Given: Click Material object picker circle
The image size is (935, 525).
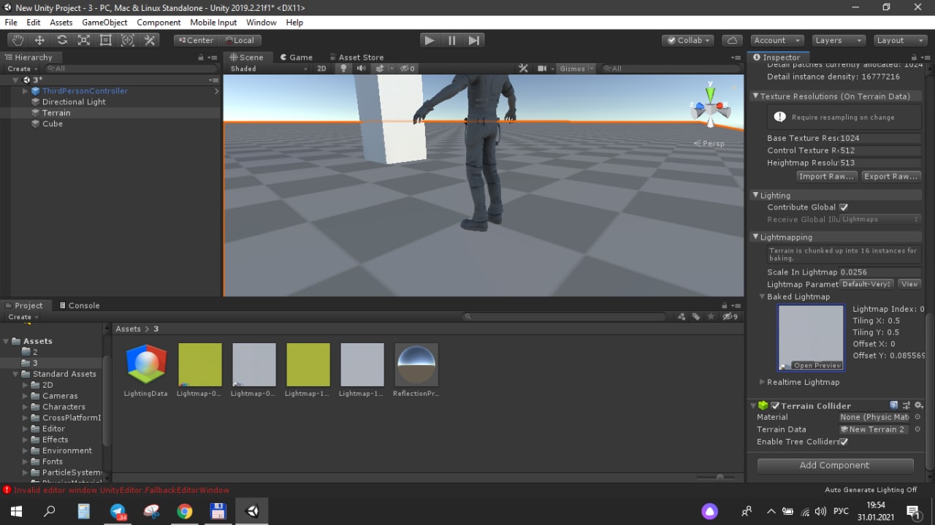Looking at the screenshot, I should [917, 418].
